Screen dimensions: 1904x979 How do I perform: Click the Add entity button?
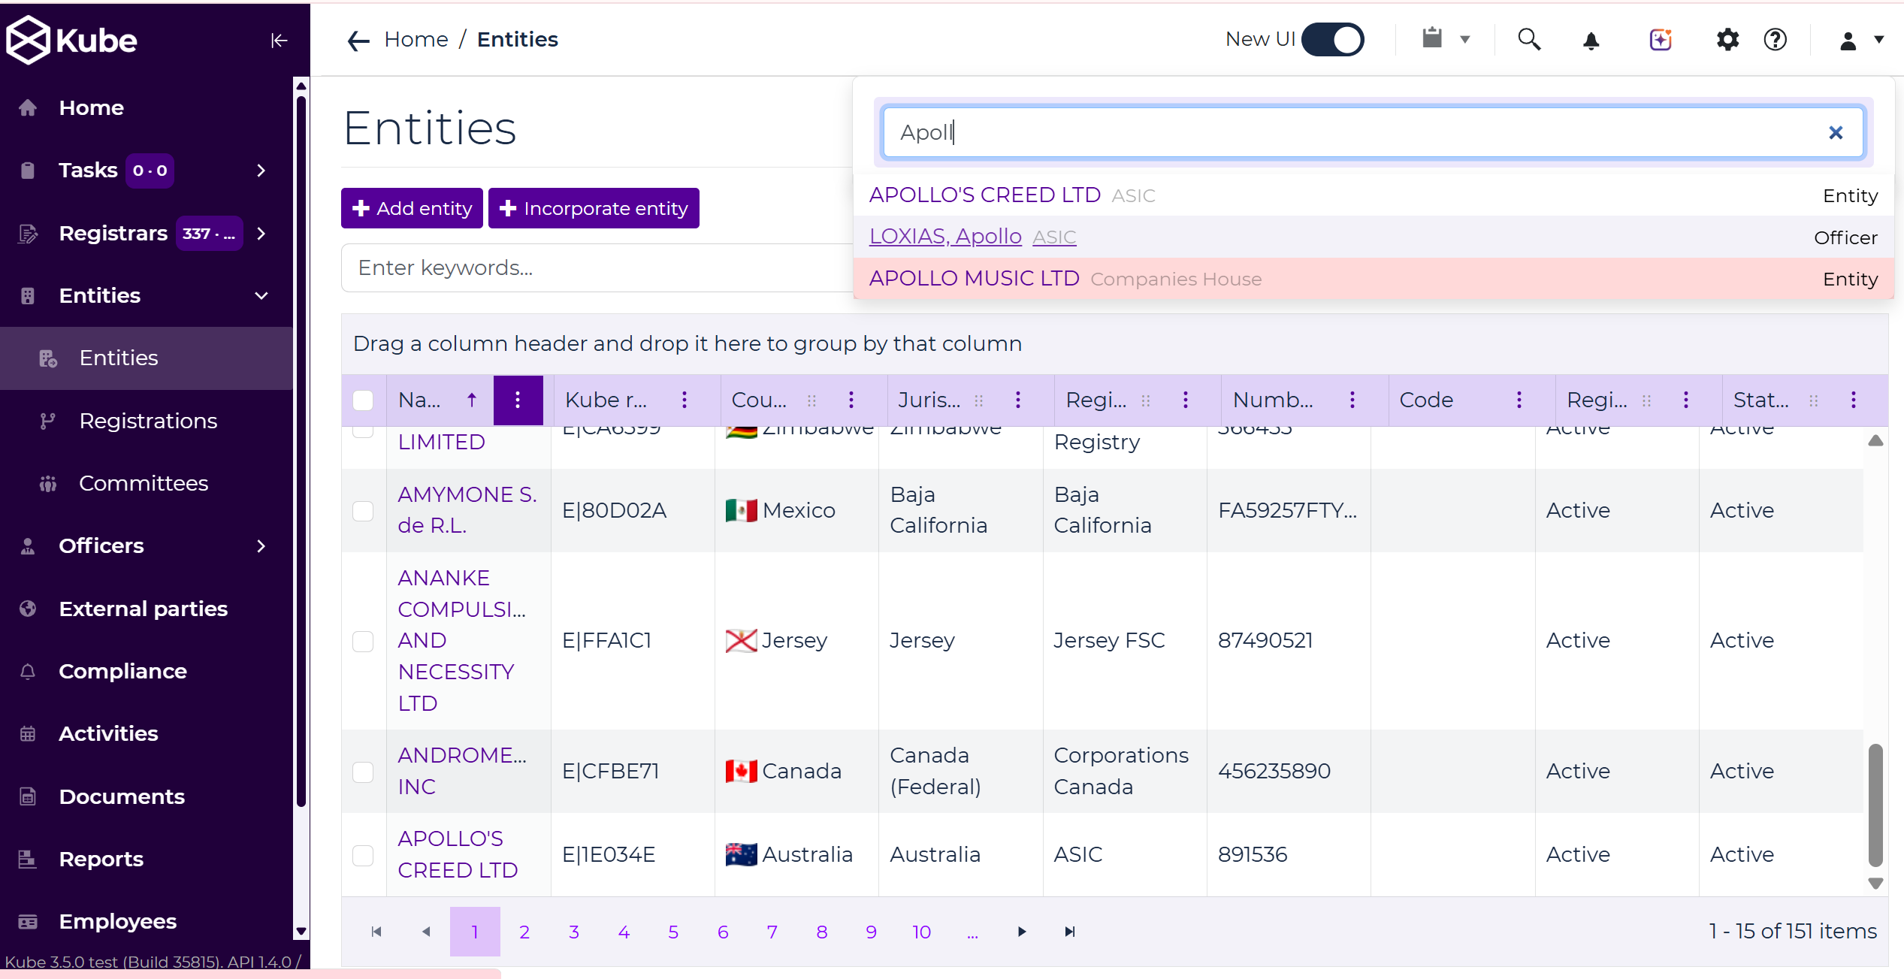411,208
